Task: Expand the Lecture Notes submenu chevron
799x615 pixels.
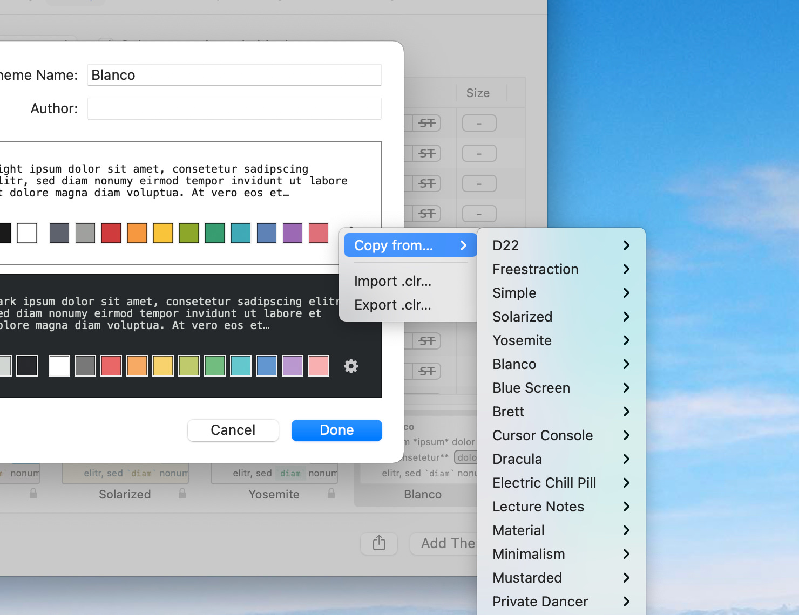Action: [x=626, y=507]
